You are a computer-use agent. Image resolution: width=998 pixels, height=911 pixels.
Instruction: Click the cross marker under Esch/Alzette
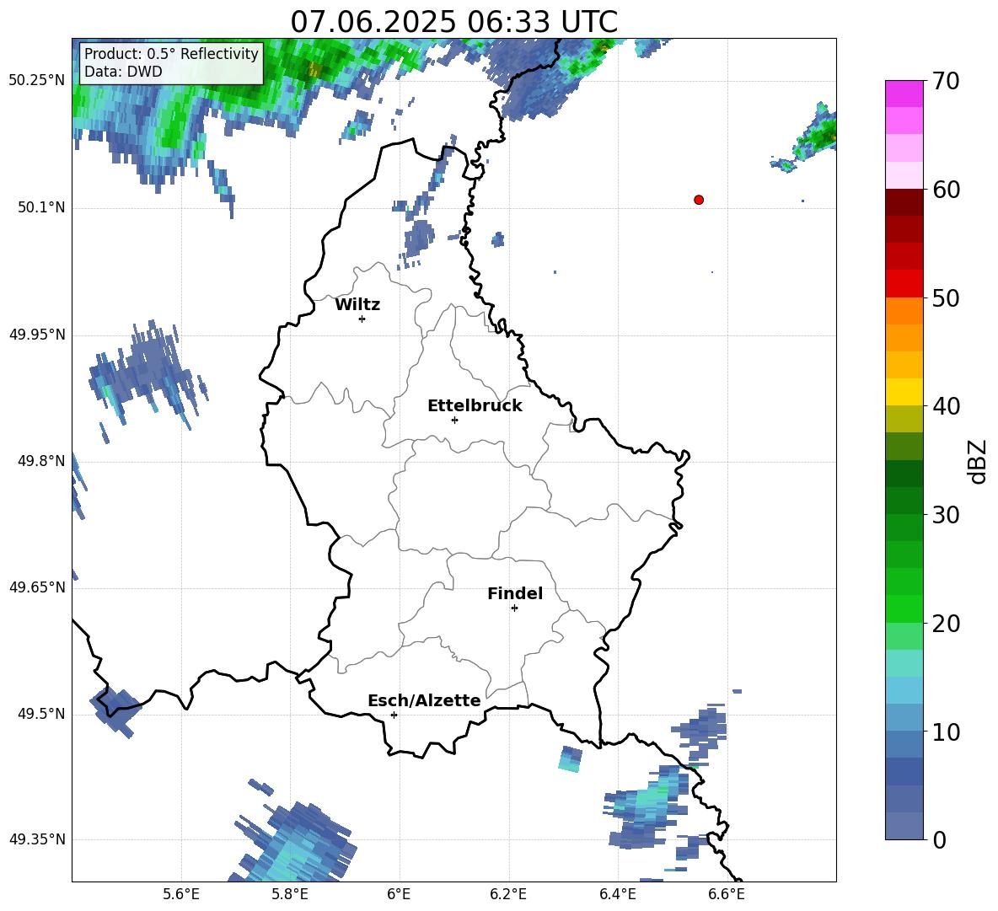(x=394, y=715)
